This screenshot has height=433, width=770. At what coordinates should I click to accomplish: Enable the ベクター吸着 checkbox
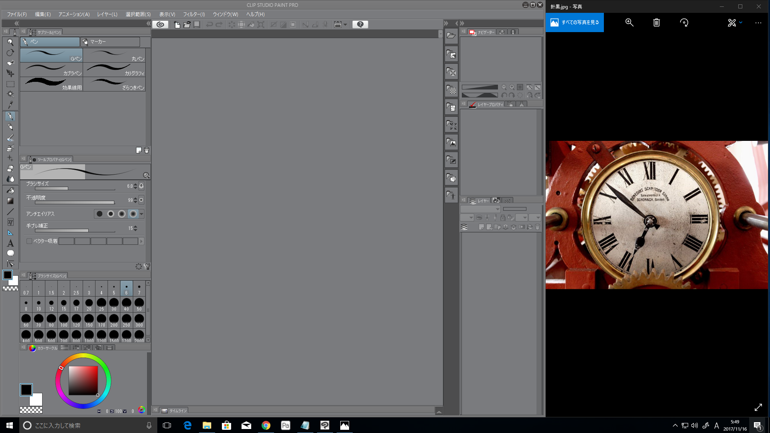29,241
